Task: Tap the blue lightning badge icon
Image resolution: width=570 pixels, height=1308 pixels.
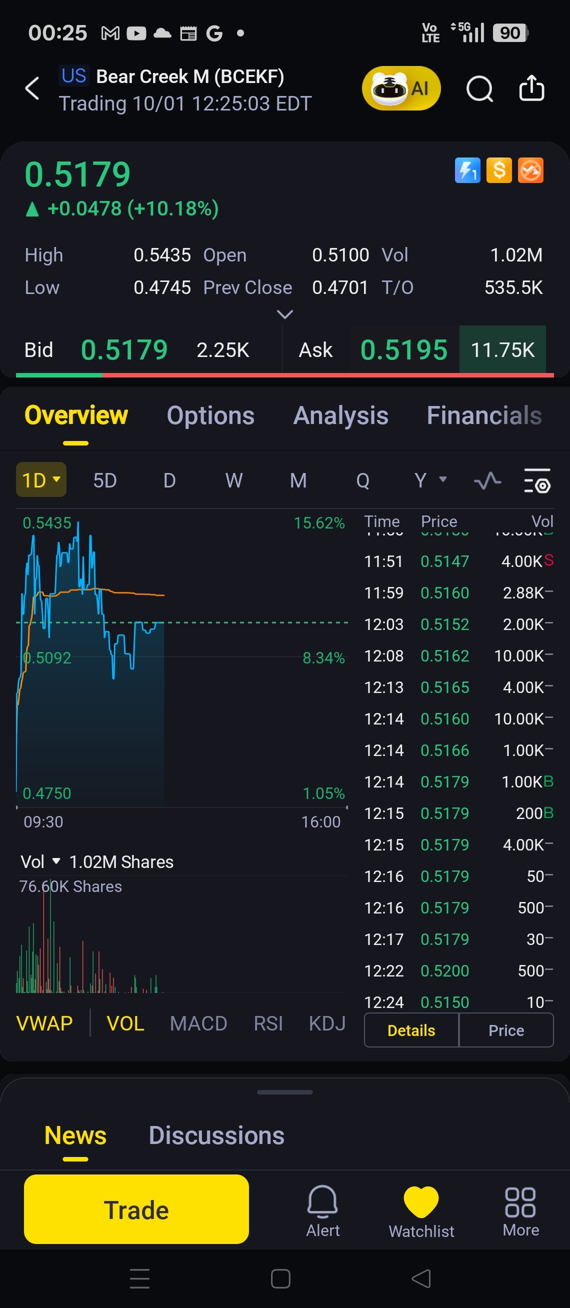Action: click(467, 170)
